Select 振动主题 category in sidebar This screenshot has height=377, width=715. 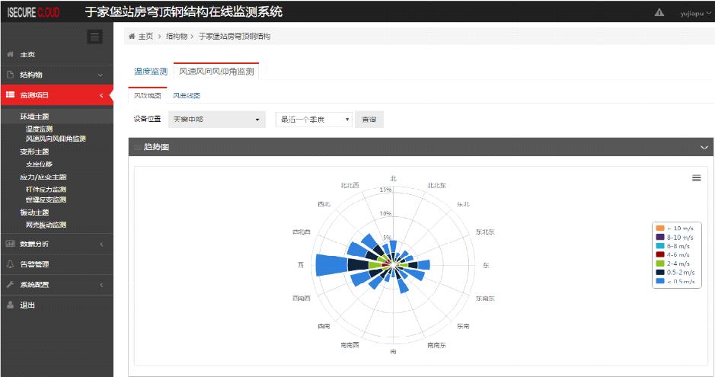pyautogui.click(x=34, y=212)
